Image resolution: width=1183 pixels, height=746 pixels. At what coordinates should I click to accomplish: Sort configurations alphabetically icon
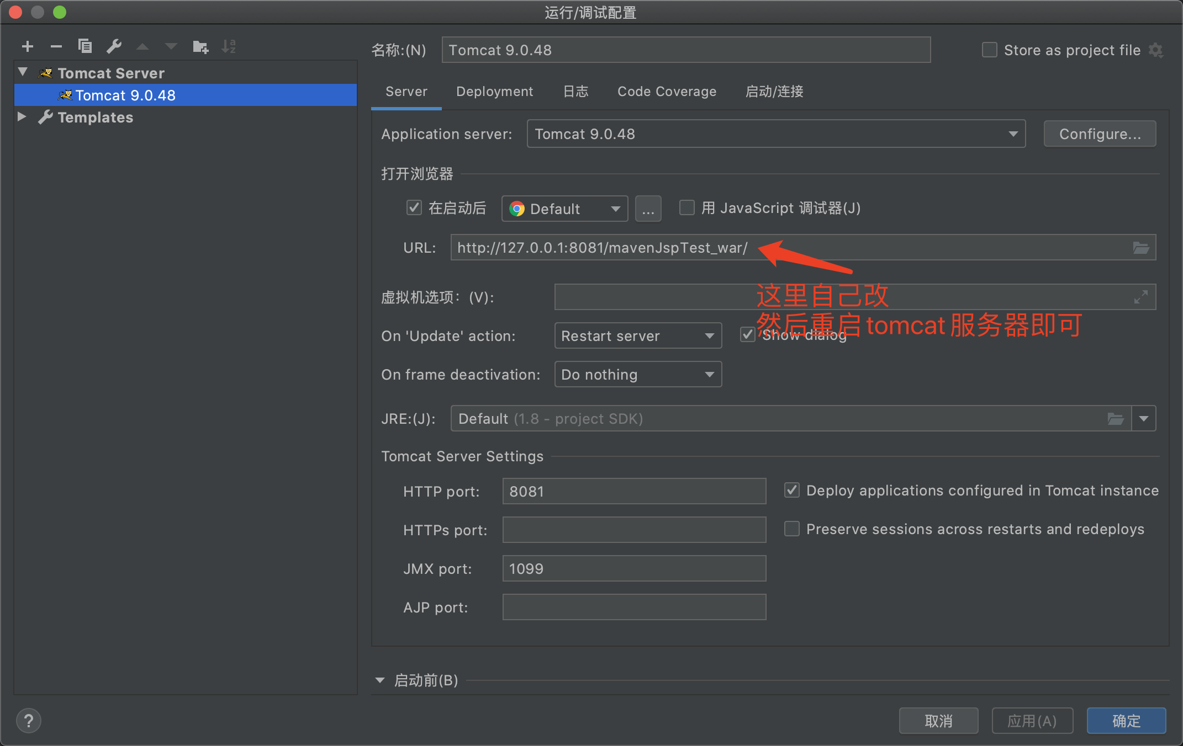[229, 46]
